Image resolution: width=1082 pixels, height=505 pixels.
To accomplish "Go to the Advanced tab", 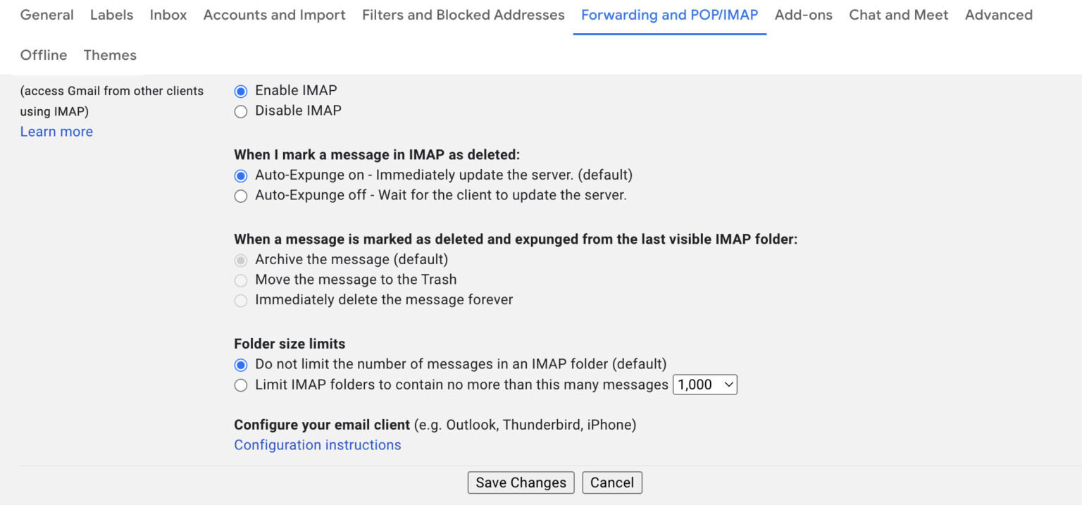I will click(999, 15).
